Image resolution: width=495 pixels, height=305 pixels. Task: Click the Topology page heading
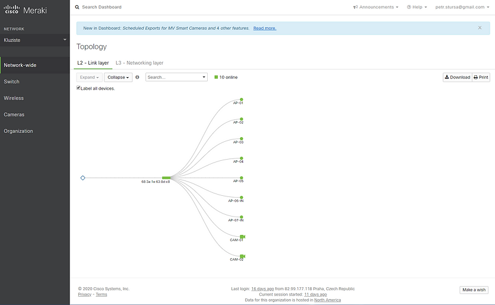(x=91, y=46)
